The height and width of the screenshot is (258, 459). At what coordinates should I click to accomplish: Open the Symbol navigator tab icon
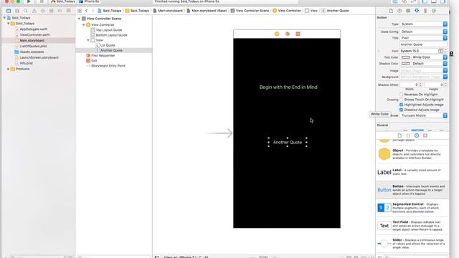[17, 11]
